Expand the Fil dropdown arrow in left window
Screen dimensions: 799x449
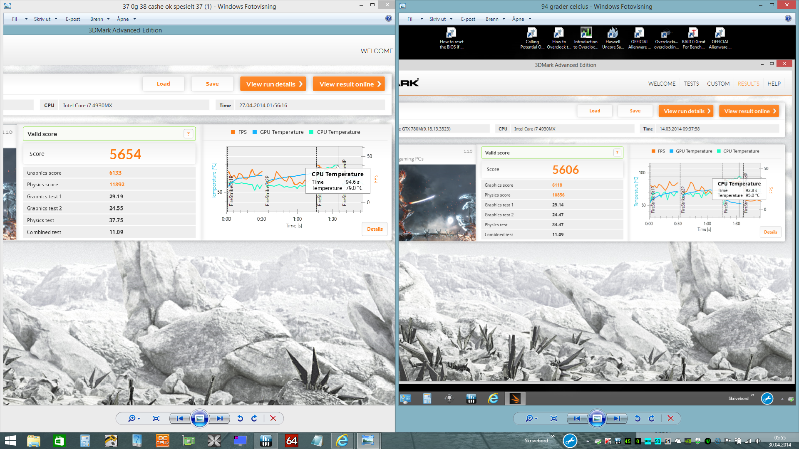click(26, 19)
